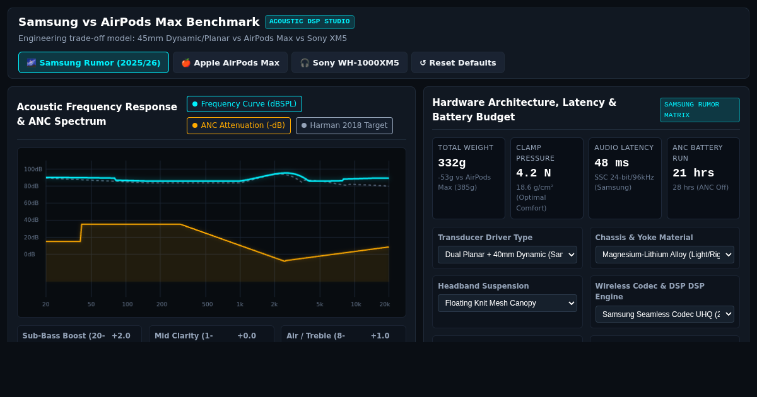The height and width of the screenshot is (397, 757).
Task: Switch to Apple AirPods Max preset
Action: (x=230, y=62)
